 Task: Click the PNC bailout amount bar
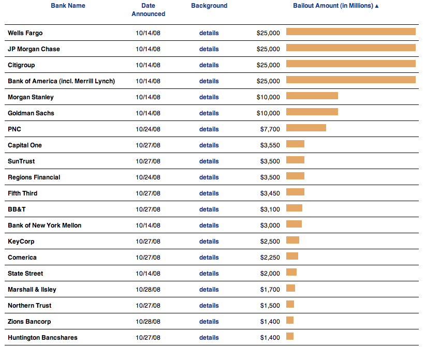tap(306, 128)
